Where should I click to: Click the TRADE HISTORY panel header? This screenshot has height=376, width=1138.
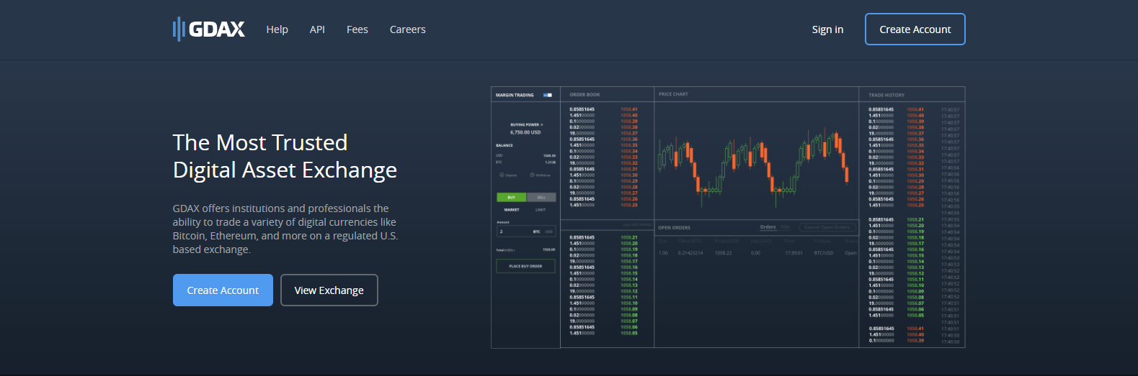tap(886, 95)
